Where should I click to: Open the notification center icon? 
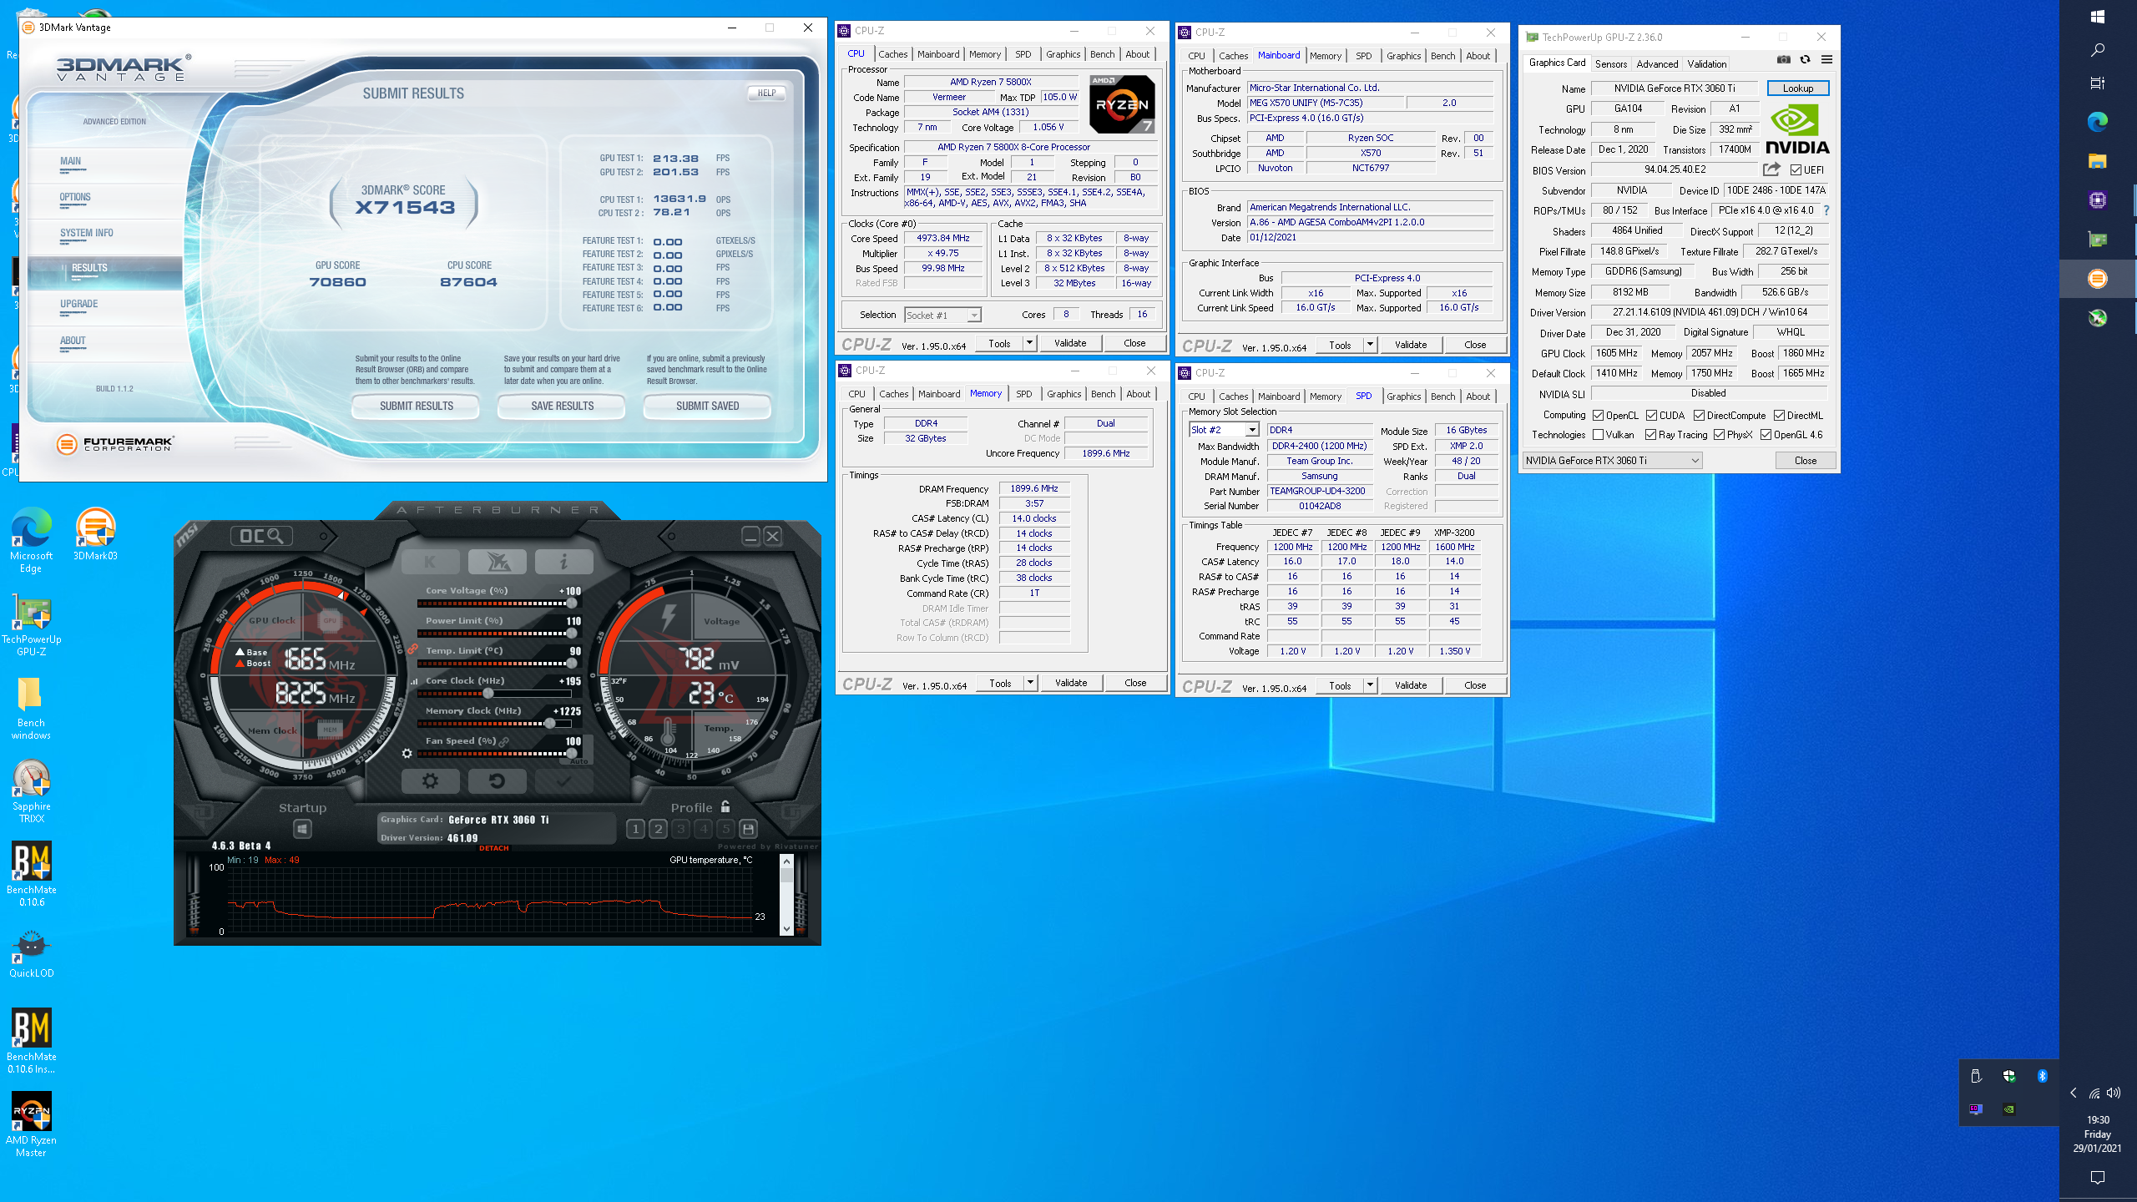[x=2097, y=1177]
